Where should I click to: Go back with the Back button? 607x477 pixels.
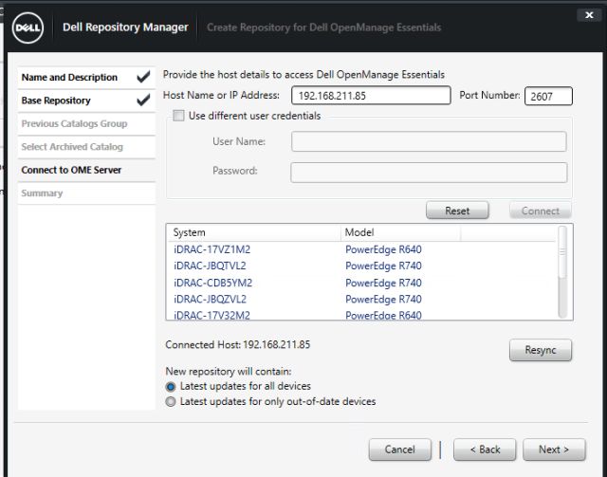click(484, 449)
